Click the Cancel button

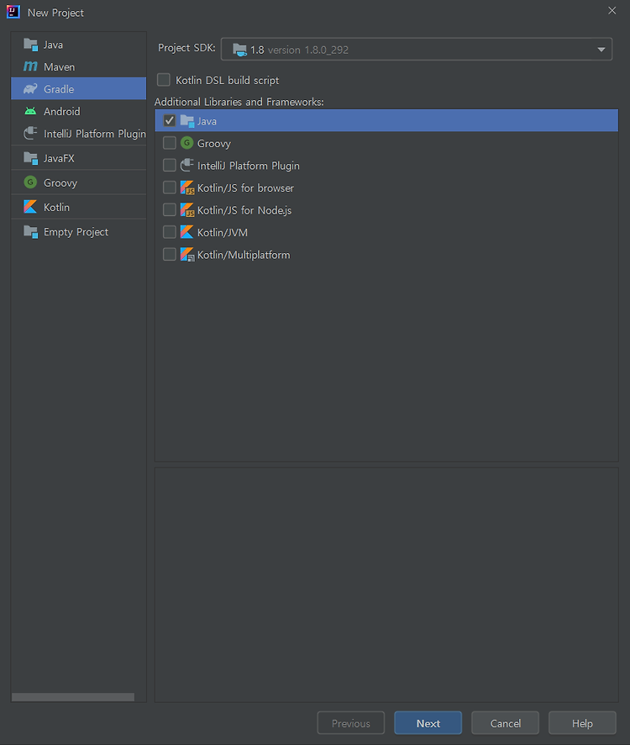pyautogui.click(x=505, y=723)
